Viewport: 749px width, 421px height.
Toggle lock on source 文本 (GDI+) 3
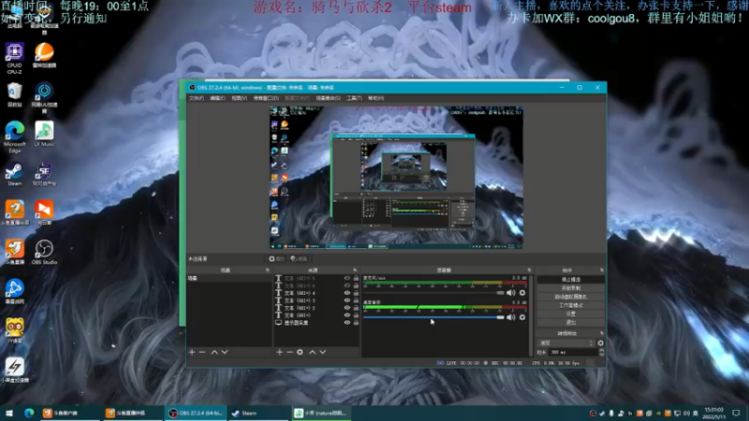point(356,300)
